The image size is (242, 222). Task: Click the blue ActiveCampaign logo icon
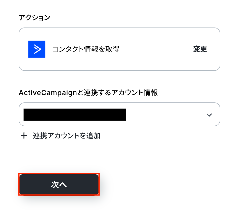click(x=37, y=49)
